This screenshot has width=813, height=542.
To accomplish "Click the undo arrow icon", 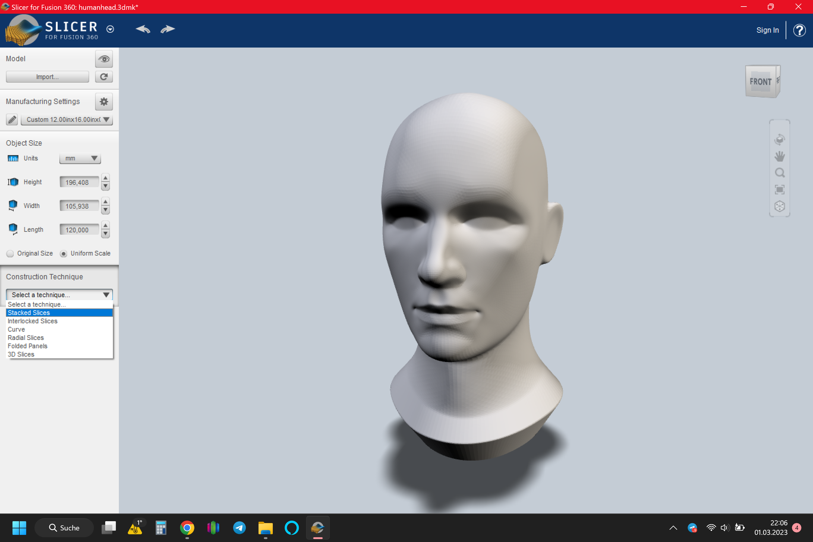I will (143, 29).
